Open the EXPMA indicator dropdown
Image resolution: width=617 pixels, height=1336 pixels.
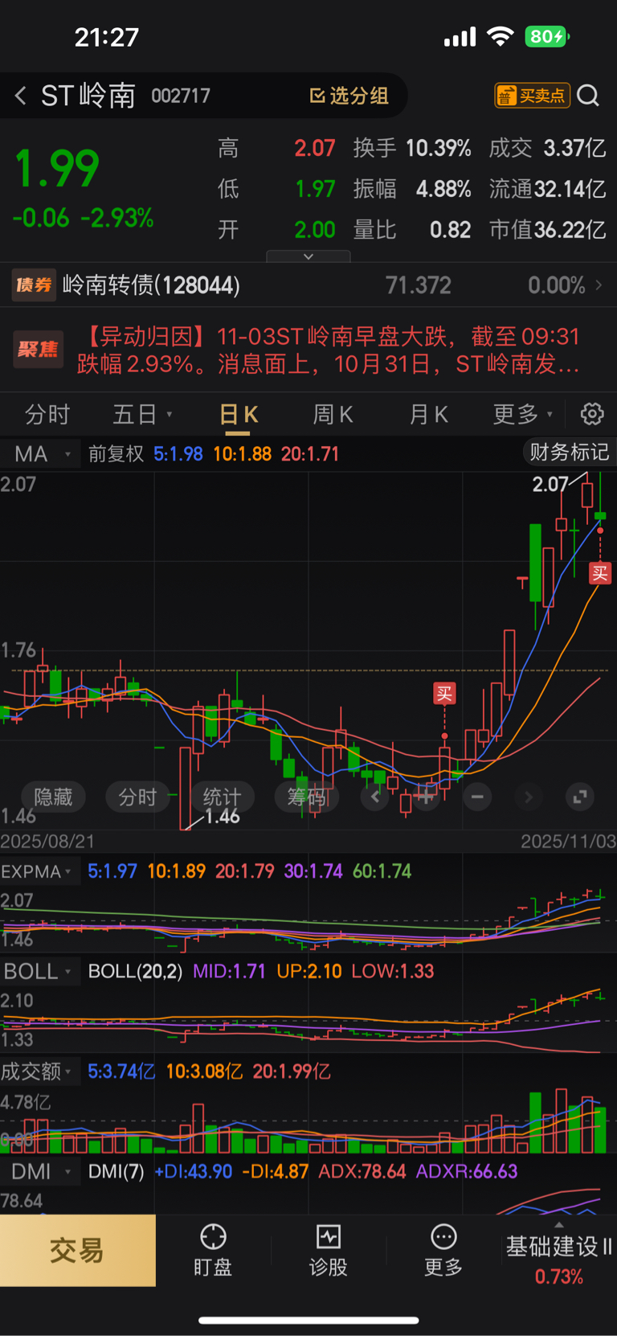(37, 871)
